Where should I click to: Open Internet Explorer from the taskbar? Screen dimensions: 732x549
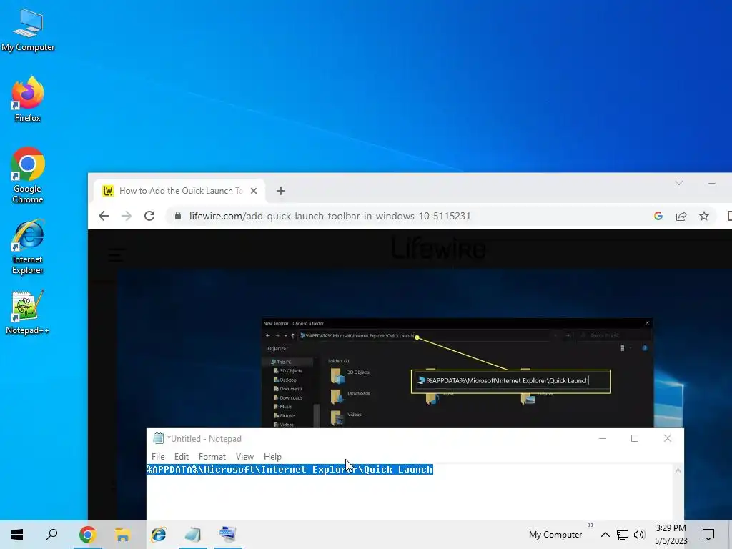coord(158,535)
